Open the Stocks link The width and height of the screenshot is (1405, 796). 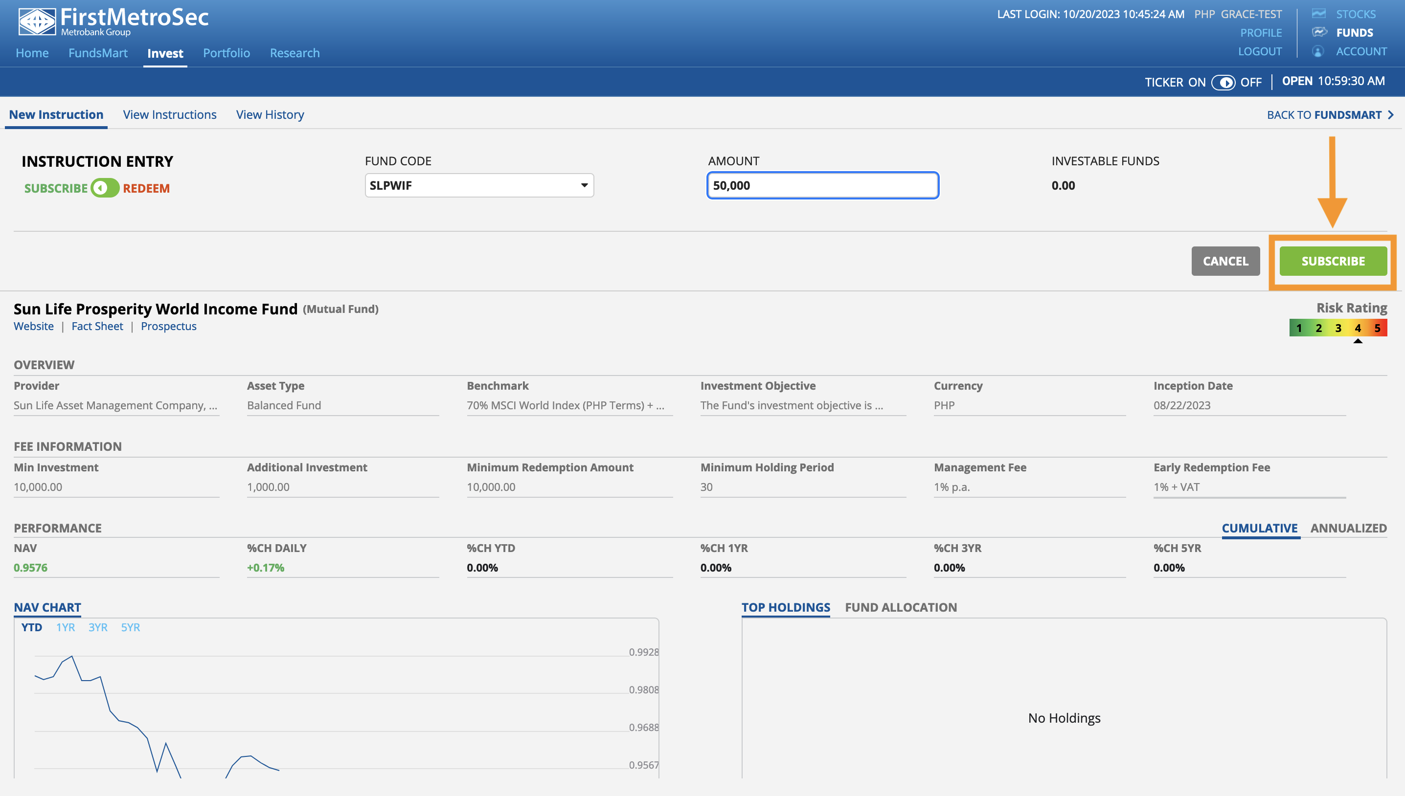click(1356, 14)
